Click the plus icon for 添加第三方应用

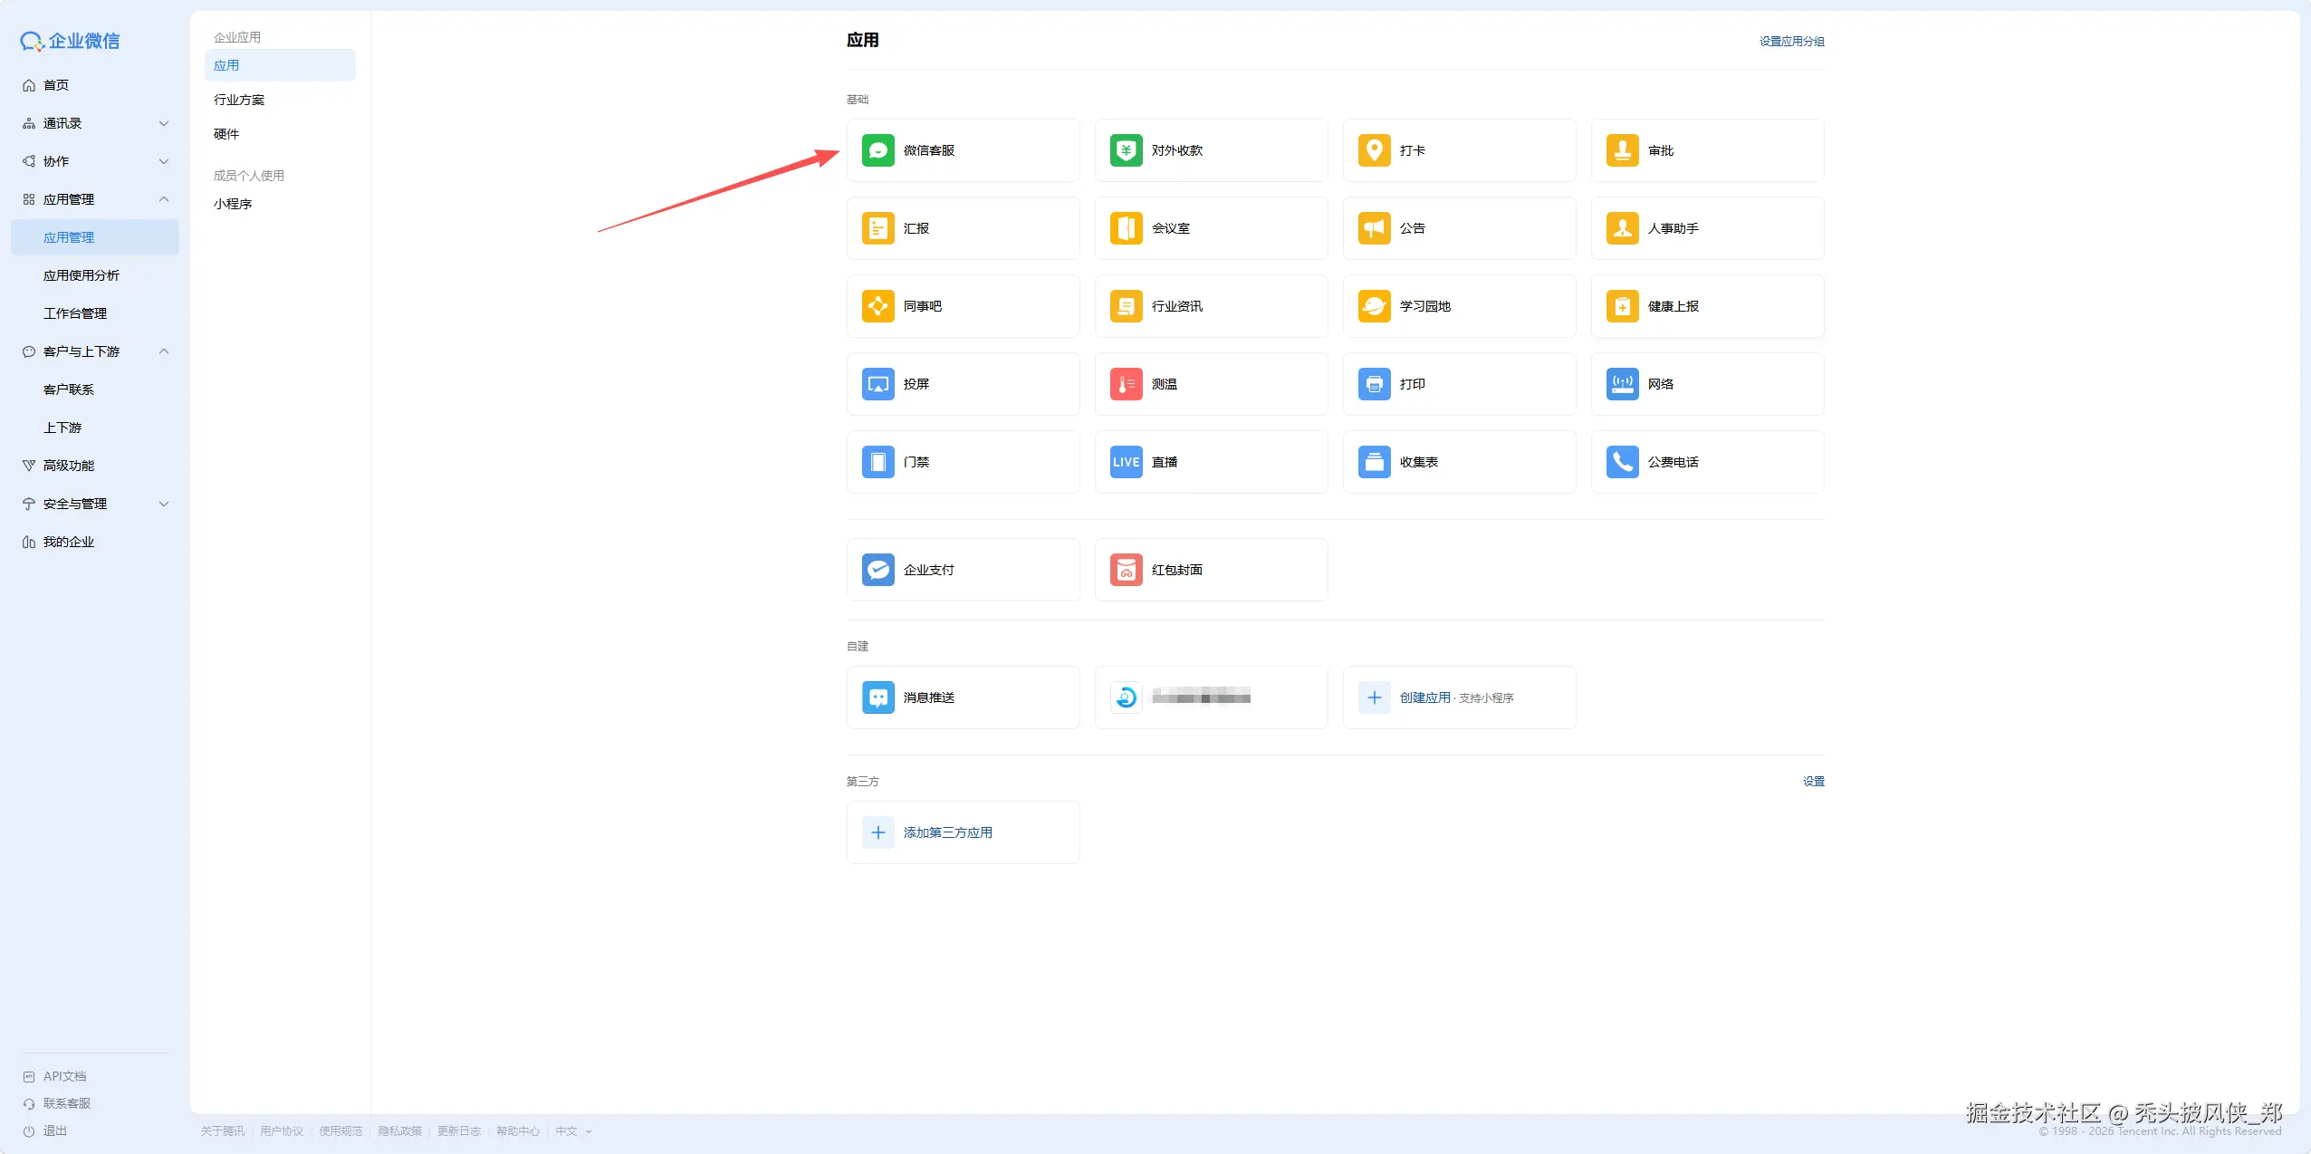tap(877, 832)
